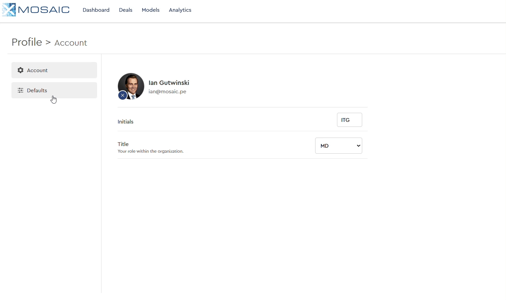Click the Ian Gutwinski name text
The width and height of the screenshot is (506, 300).
pyautogui.click(x=169, y=83)
